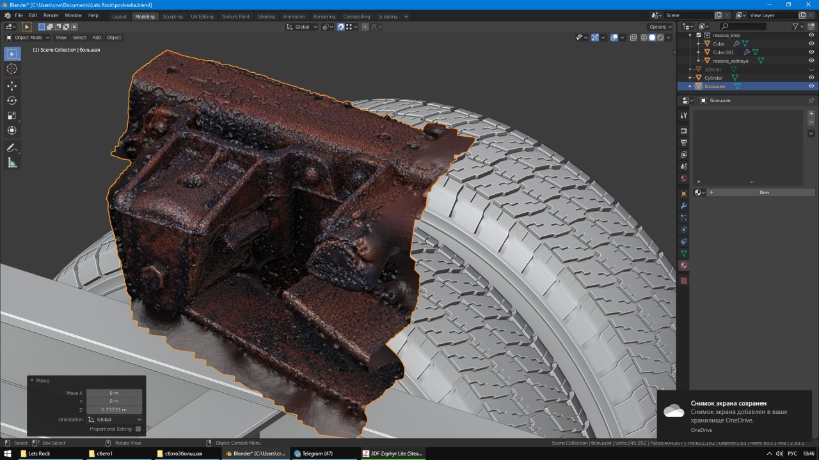Activate the Transform tool

(12, 130)
